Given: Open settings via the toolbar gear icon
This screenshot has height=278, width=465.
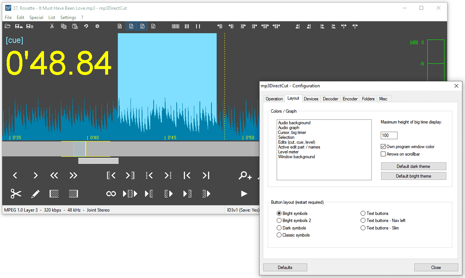Looking at the screenshot, I should point(97,26).
